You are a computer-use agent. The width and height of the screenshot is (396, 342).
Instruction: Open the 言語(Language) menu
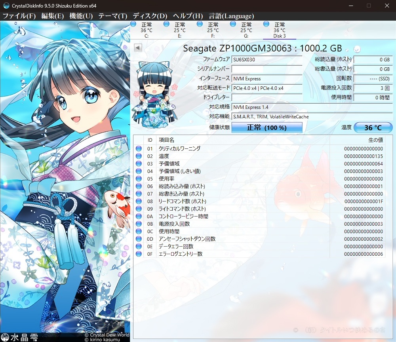[x=231, y=16]
